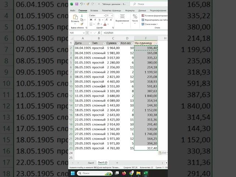The width and height of the screenshot is (236, 177).
Task: Select column F header
Action: (x=146, y=38)
